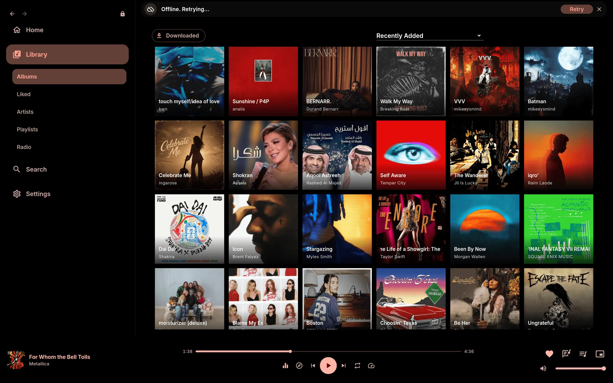Screen dimensions: 613x383
Task: Open the iqro' album by Raim Laode
Action: (x=559, y=155)
